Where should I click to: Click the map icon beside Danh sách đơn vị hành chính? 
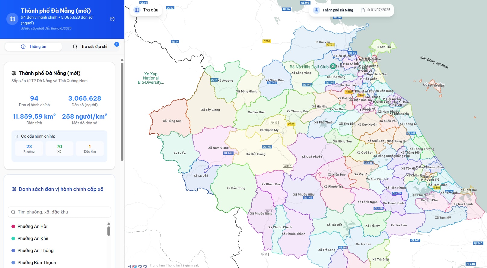coord(14,189)
